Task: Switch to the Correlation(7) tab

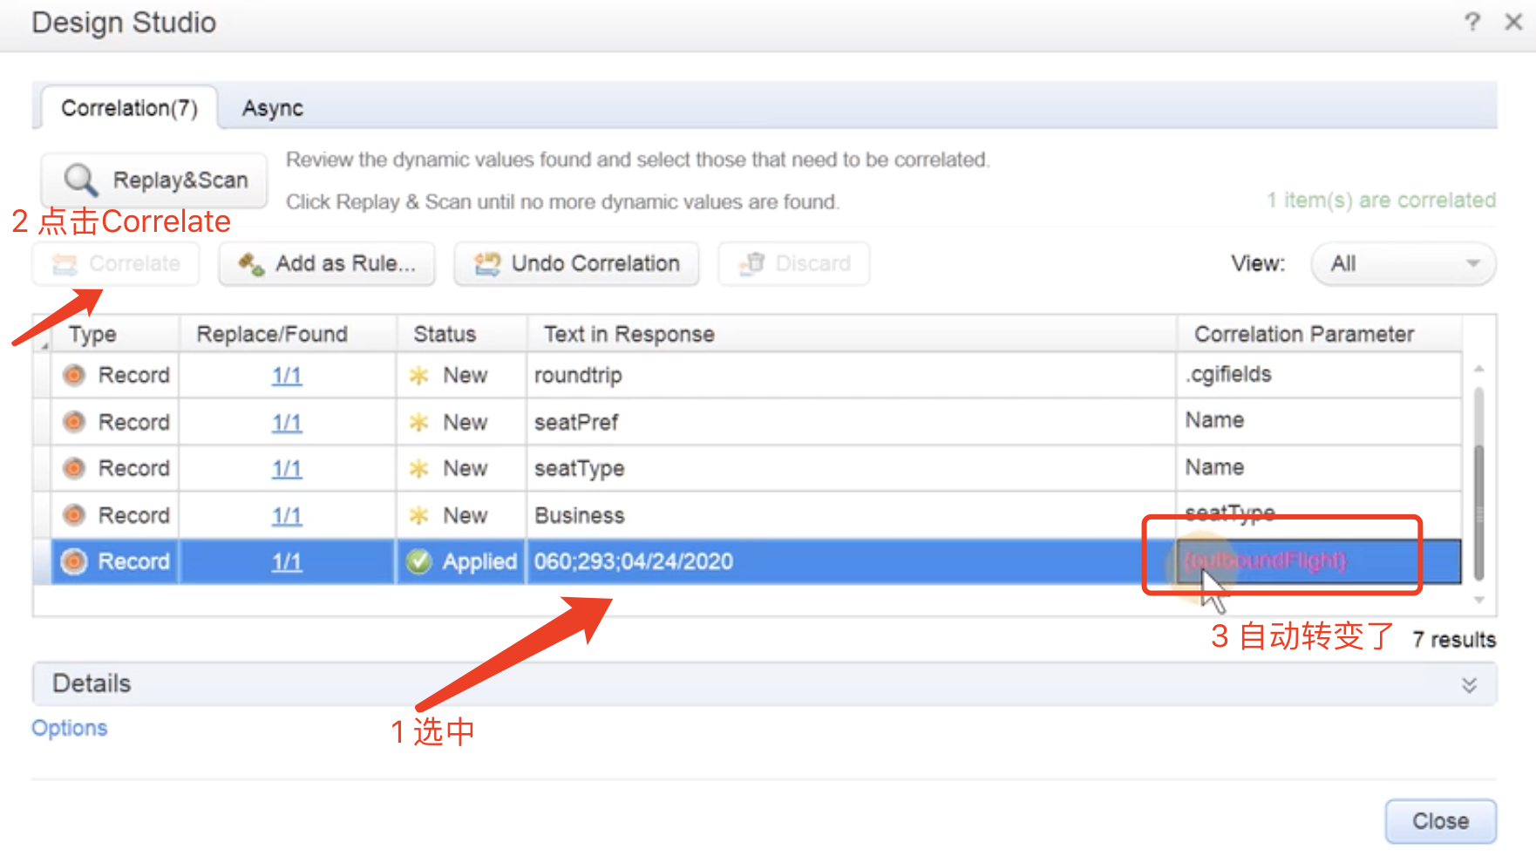Action: 129,108
